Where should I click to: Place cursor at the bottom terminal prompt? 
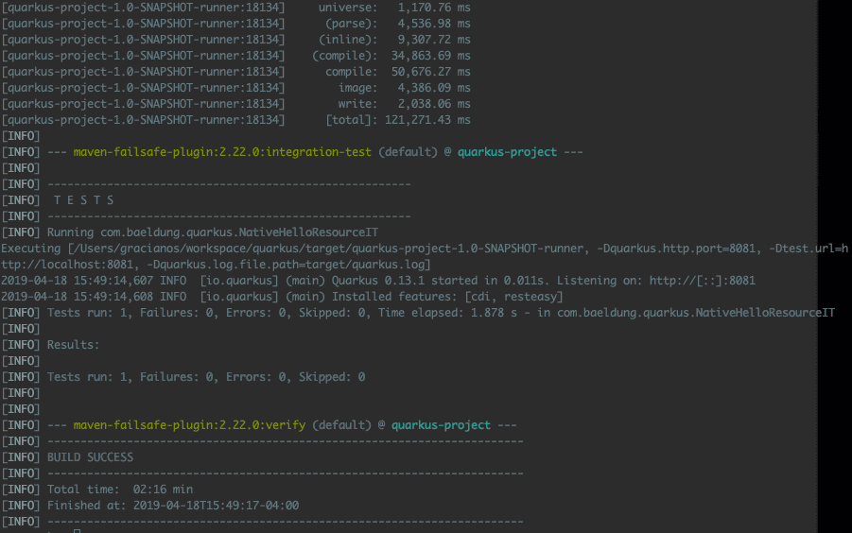coord(78,529)
